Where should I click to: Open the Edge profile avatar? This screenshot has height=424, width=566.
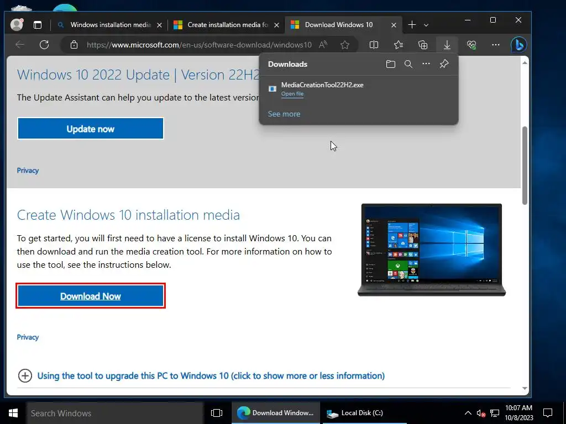click(x=17, y=24)
